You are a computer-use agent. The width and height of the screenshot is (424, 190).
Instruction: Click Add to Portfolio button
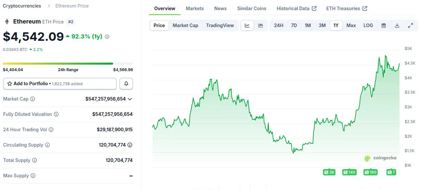point(60,84)
